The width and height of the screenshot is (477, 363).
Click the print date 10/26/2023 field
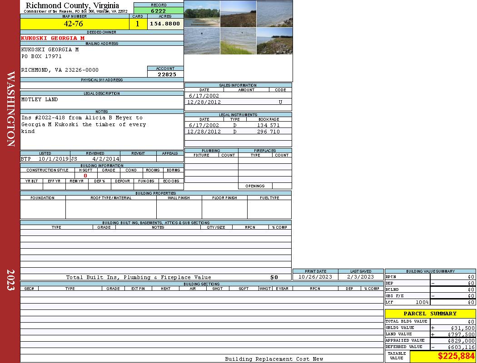pos(315,277)
